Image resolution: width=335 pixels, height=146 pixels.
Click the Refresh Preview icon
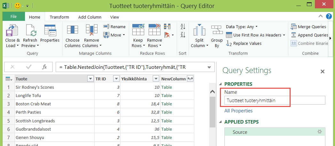pos(30,31)
